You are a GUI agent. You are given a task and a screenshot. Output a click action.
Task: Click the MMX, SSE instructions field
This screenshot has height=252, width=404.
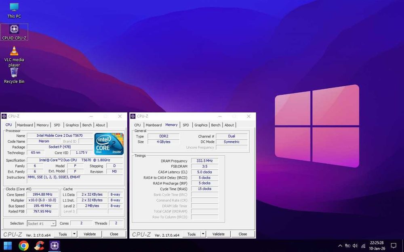tap(75, 180)
